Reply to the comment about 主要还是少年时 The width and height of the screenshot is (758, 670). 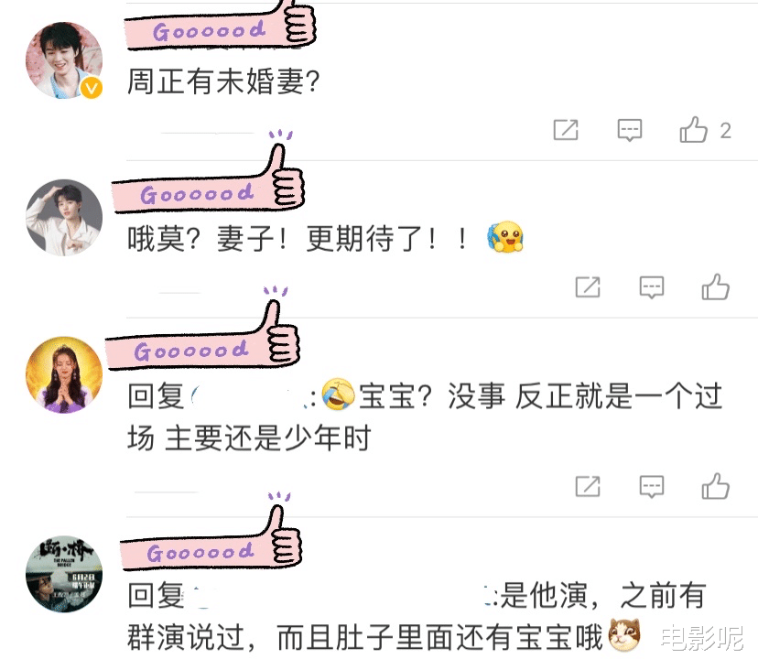click(x=652, y=486)
